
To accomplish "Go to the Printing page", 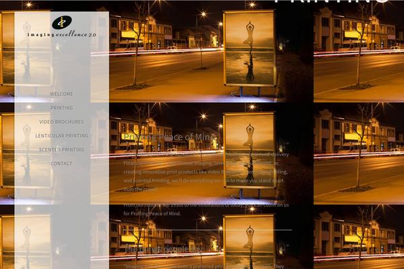I will click(61, 108).
